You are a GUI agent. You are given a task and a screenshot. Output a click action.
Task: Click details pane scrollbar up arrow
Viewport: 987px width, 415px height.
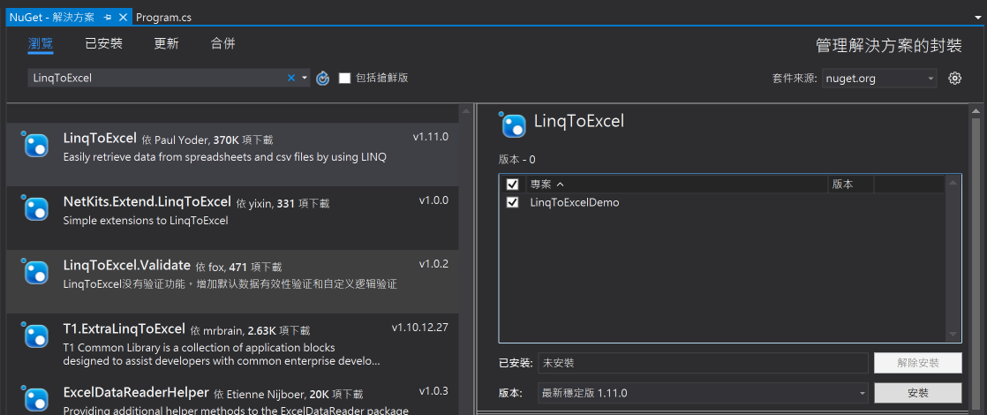pos(976,111)
